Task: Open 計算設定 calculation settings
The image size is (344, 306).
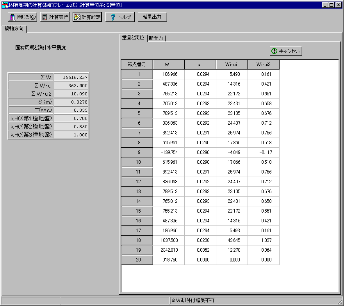Action: [x=87, y=17]
